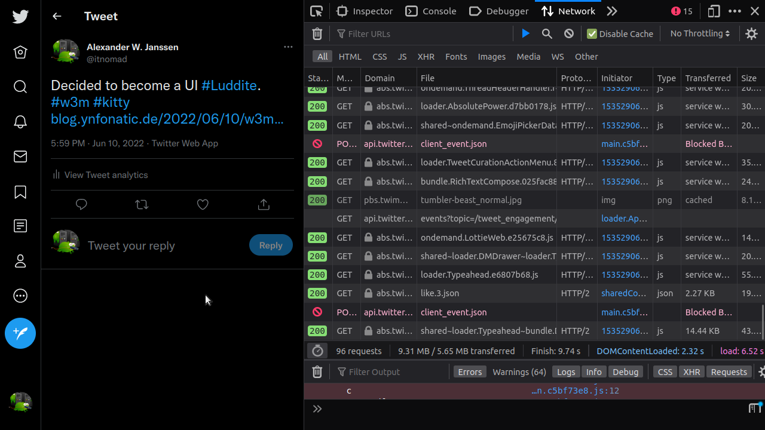Open the tweet's three-dot options menu
Screen dimensions: 765x430
(288, 47)
